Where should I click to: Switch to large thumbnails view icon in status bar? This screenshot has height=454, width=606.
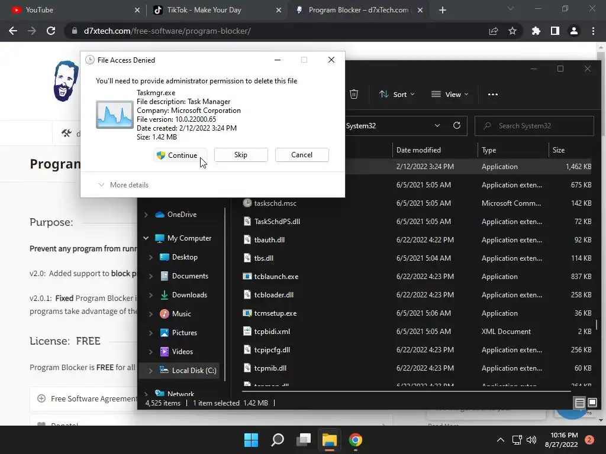coord(592,403)
